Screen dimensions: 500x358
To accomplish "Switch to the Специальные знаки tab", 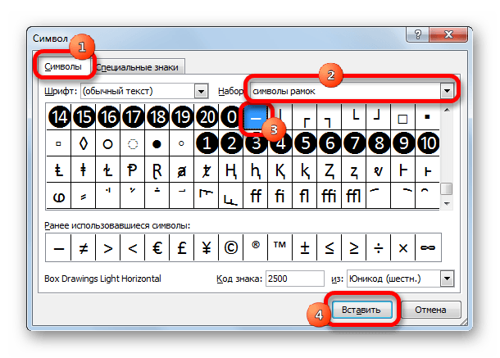I will tap(138, 67).
